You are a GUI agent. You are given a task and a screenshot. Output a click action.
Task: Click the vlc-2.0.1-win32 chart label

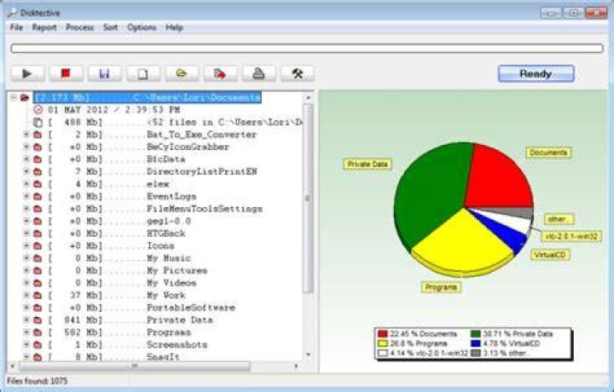click(x=571, y=236)
